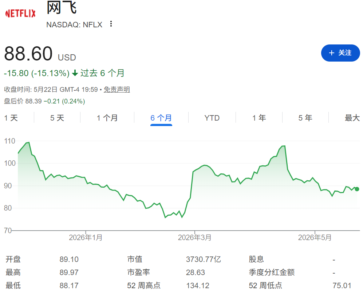Switch to the 1 年 tab
The height and width of the screenshot is (290, 363).
point(259,118)
